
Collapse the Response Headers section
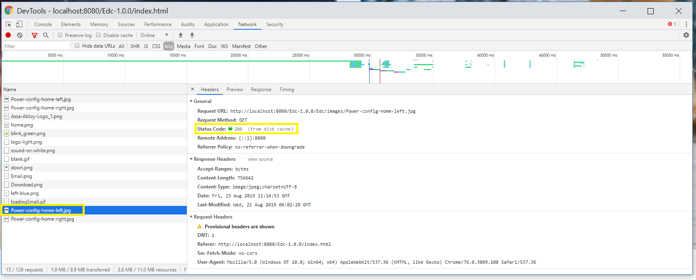coord(191,159)
